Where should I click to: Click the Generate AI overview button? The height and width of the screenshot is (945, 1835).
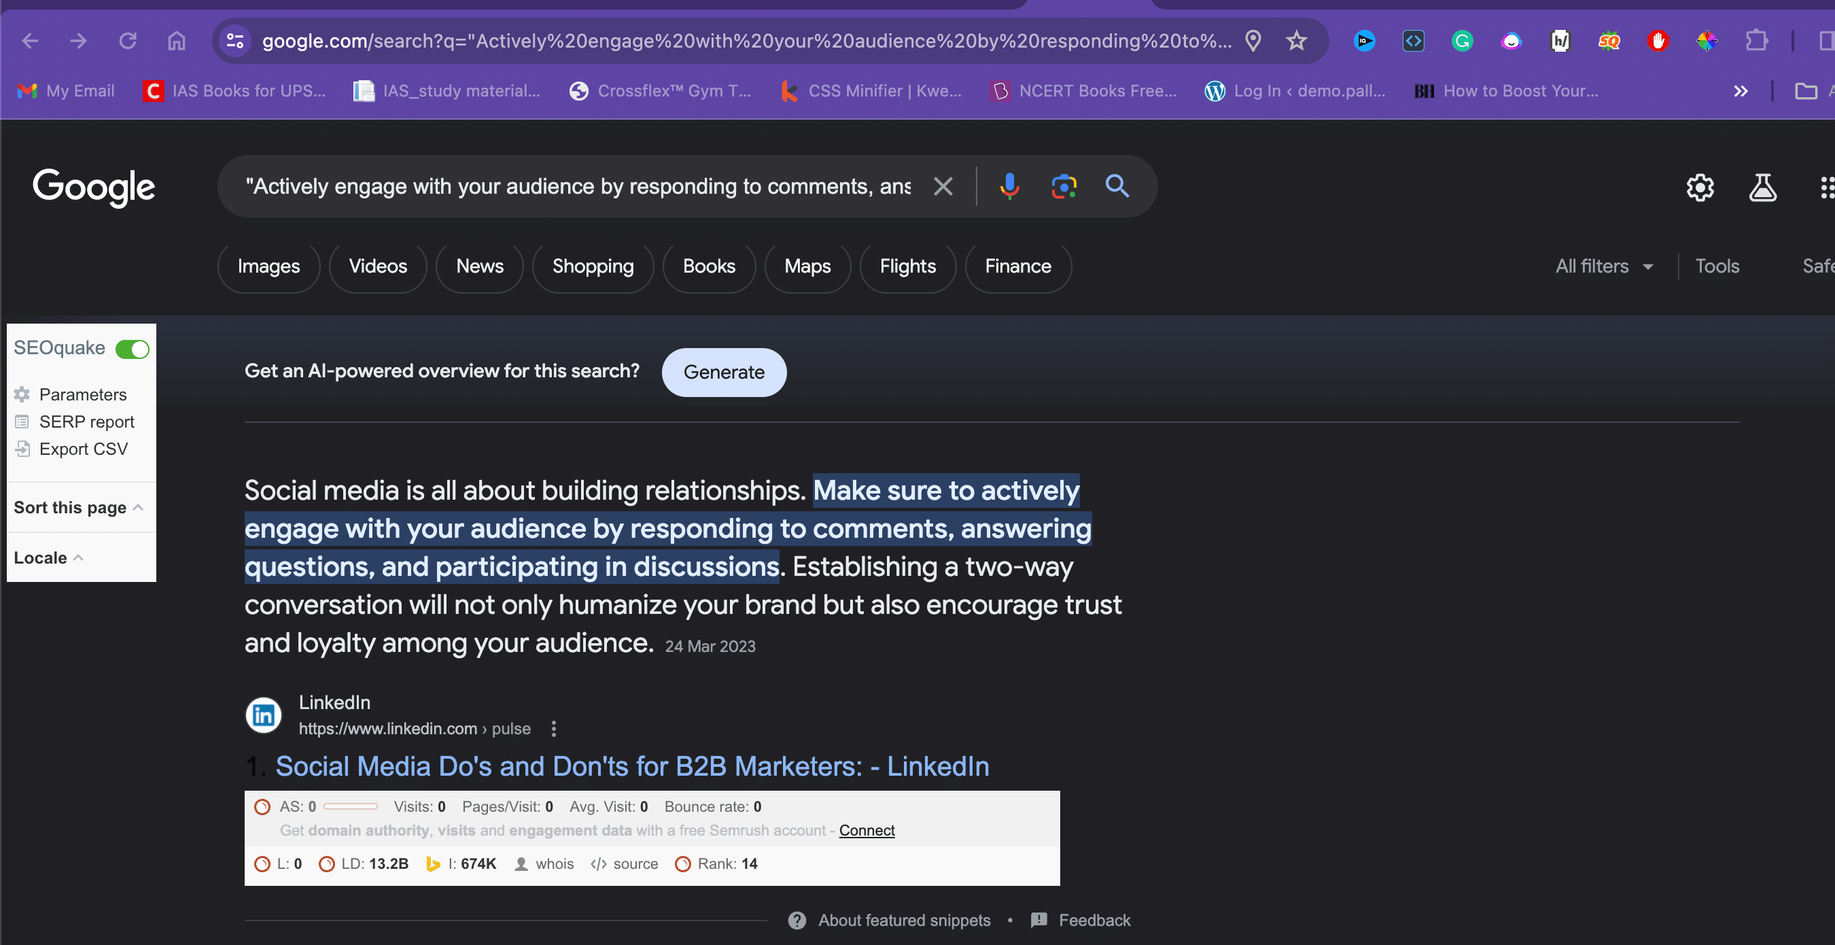[x=724, y=372]
